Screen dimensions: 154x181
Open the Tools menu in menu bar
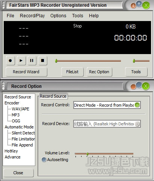tap(78, 16)
